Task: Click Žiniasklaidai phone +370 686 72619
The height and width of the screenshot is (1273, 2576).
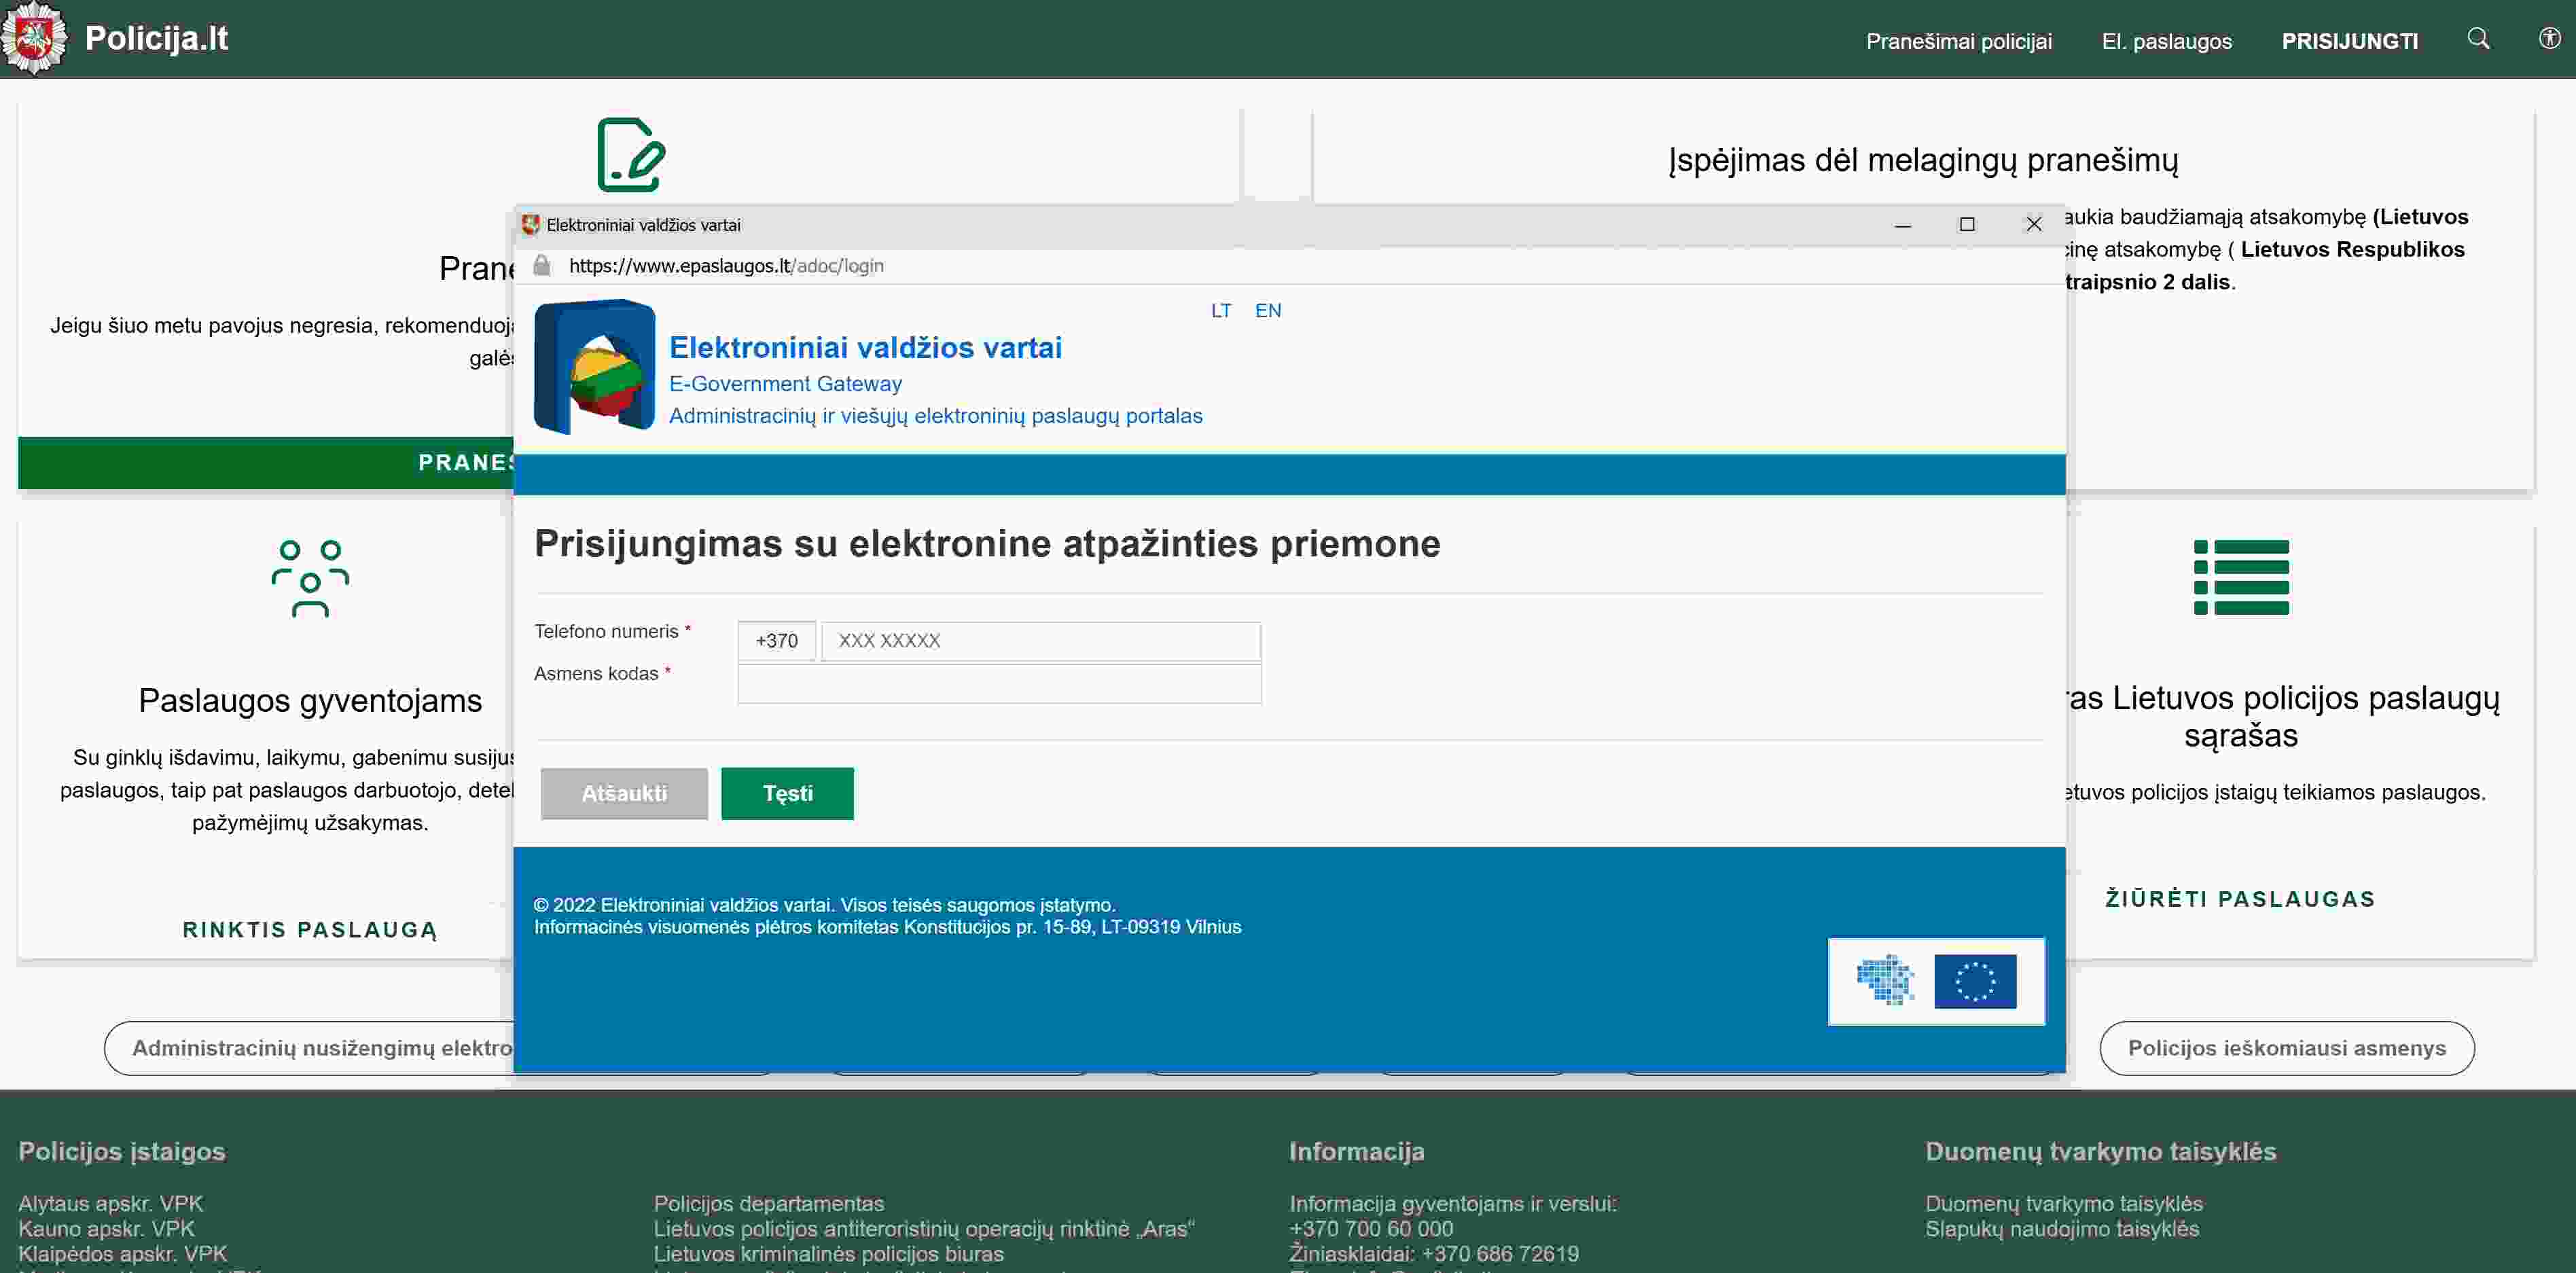Action: point(1499,1253)
